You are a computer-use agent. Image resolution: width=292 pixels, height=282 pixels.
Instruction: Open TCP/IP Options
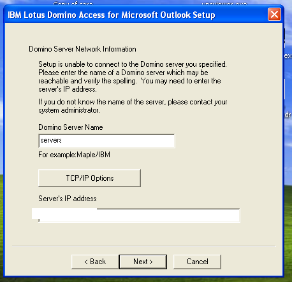(x=89, y=178)
